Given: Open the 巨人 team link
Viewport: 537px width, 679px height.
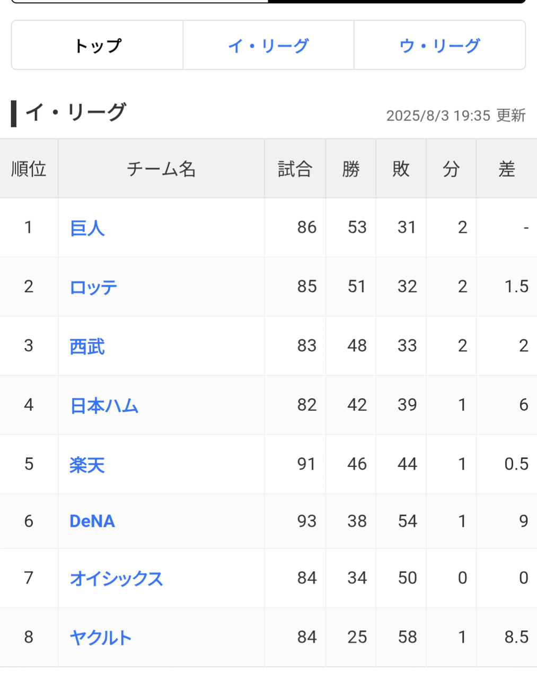Looking at the screenshot, I should (87, 228).
